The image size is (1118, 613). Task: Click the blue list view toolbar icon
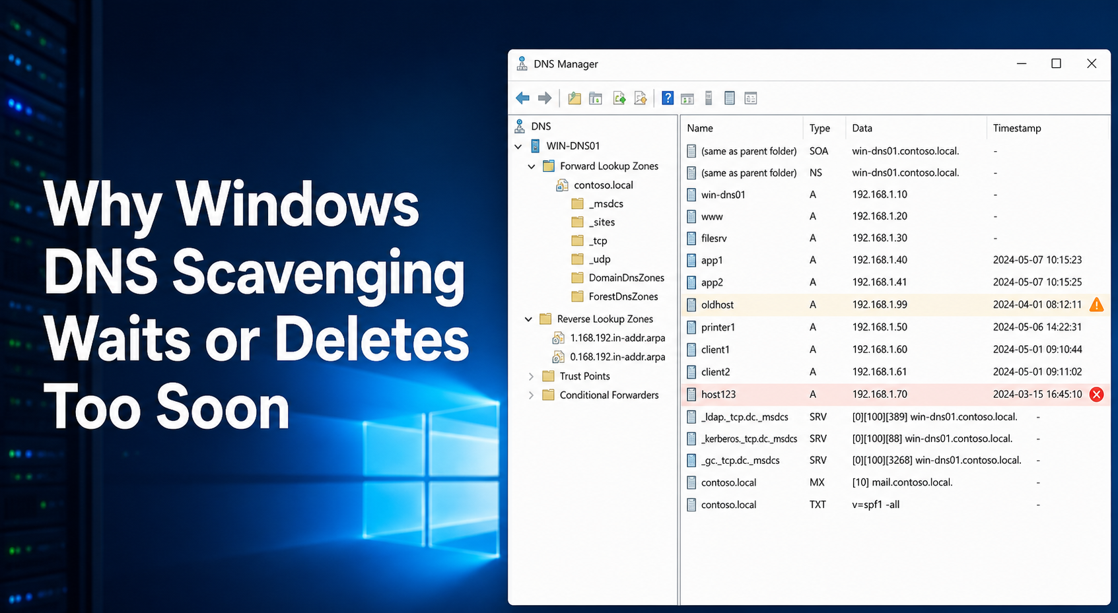[729, 98]
